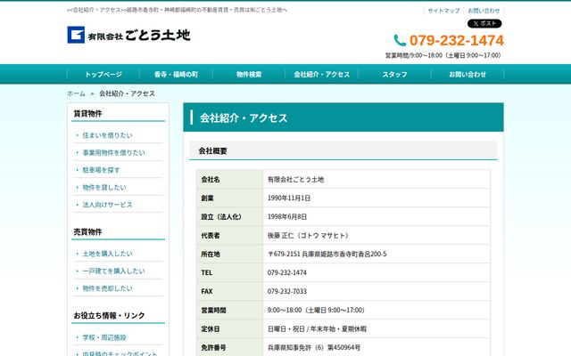Screen dimensions: 571x356
Task: Click the X ポスト share button
Action: pyautogui.click(x=484, y=24)
